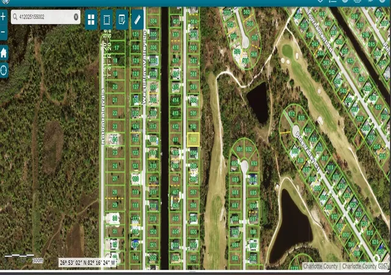Select parcel labeled 689

coord(235,180)
